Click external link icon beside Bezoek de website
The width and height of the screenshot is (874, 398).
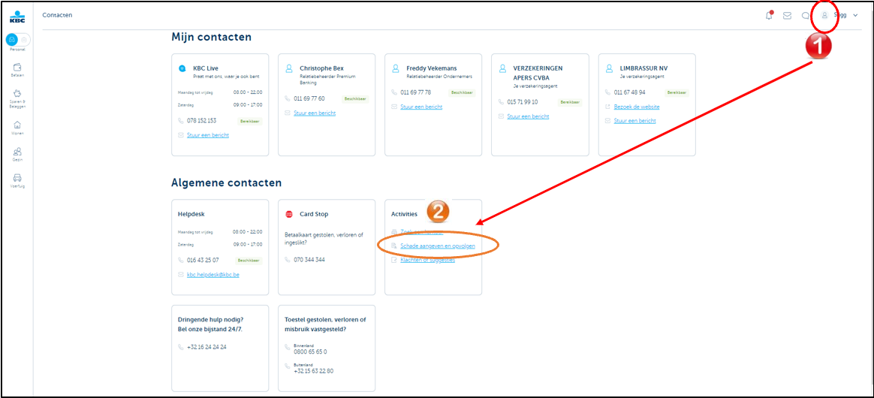point(608,107)
